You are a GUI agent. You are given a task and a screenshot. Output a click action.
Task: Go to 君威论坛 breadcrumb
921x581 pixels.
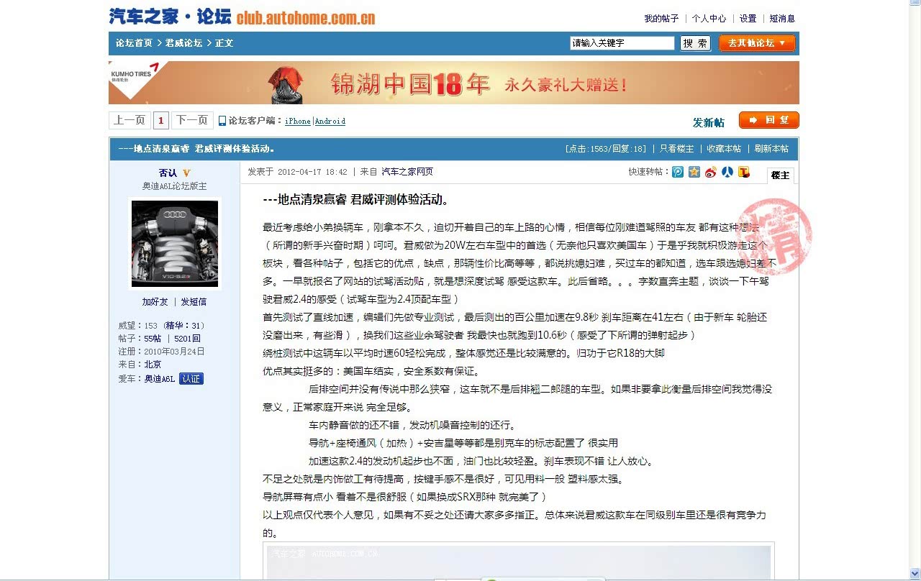pyautogui.click(x=184, y=43)
